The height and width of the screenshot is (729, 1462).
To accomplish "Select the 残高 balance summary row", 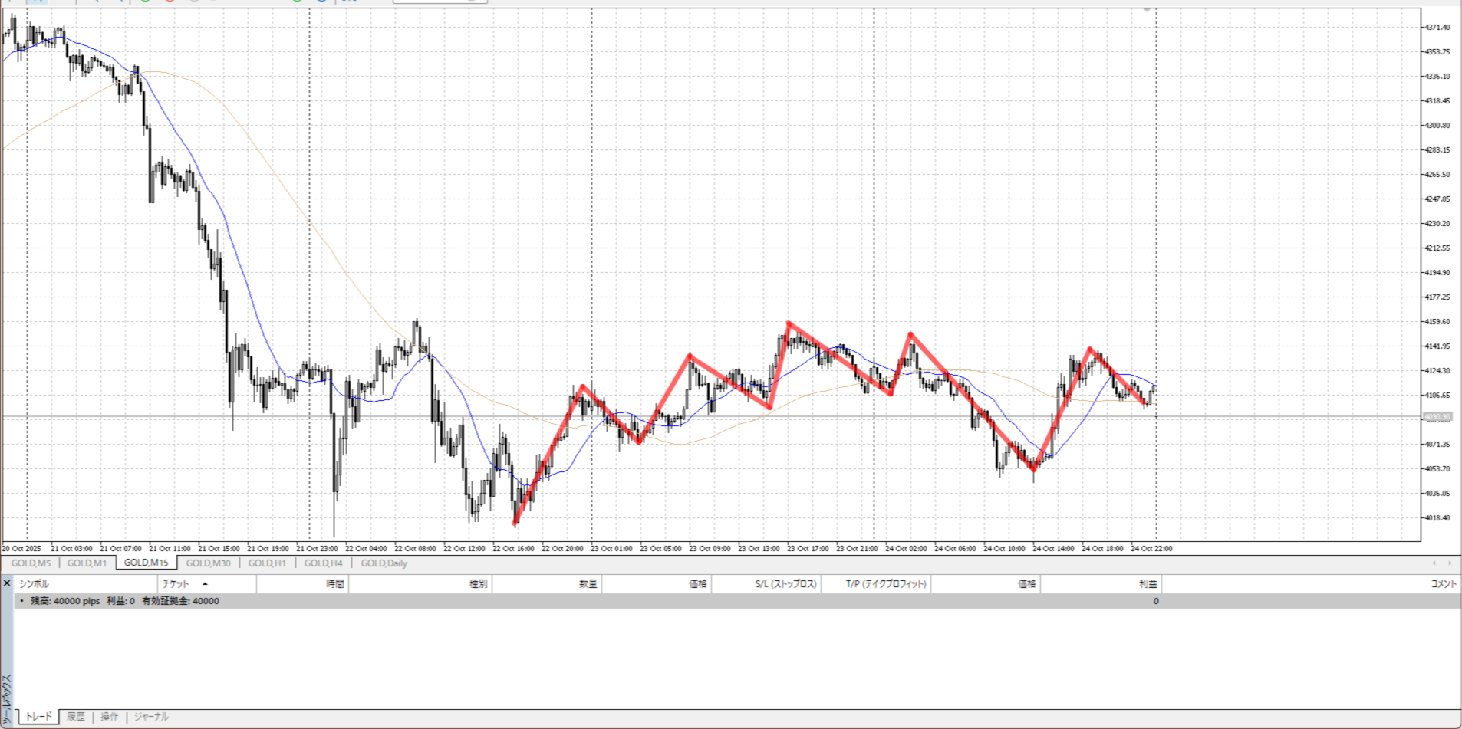I will click(x=123, y=601).
